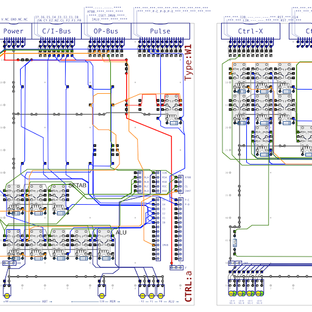This screenshot has height=312, width=312.
Task: Click the ABT label on the bottom legend
Action: [44, 302]
